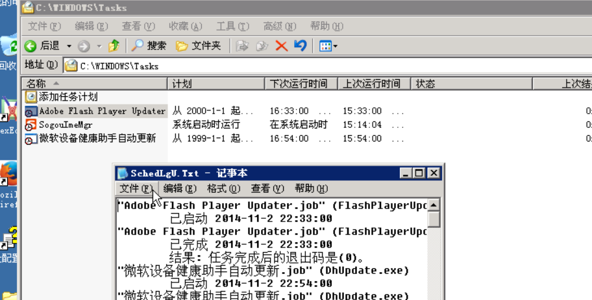
Task: Select the 添加任务计划 item
Action: [x=68, y=97]
